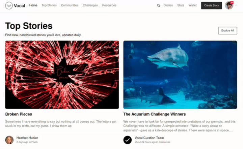
Task: Click the Vocal logo icon
Action: point(9,6)
